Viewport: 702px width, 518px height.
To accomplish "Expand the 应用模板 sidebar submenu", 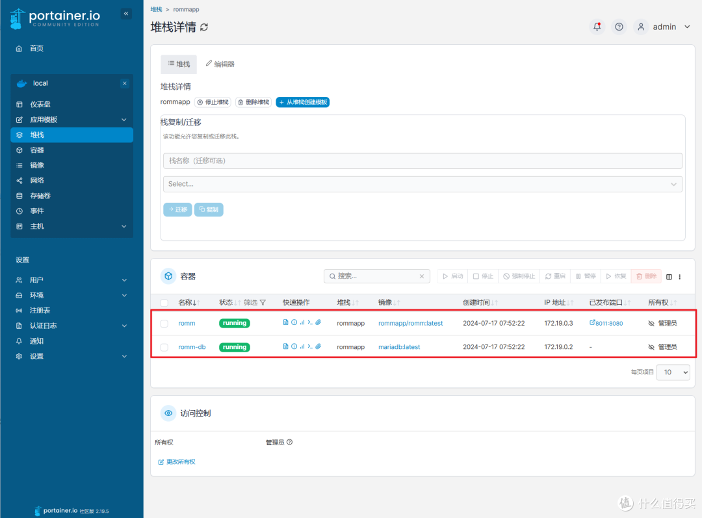I will point(124,120).
